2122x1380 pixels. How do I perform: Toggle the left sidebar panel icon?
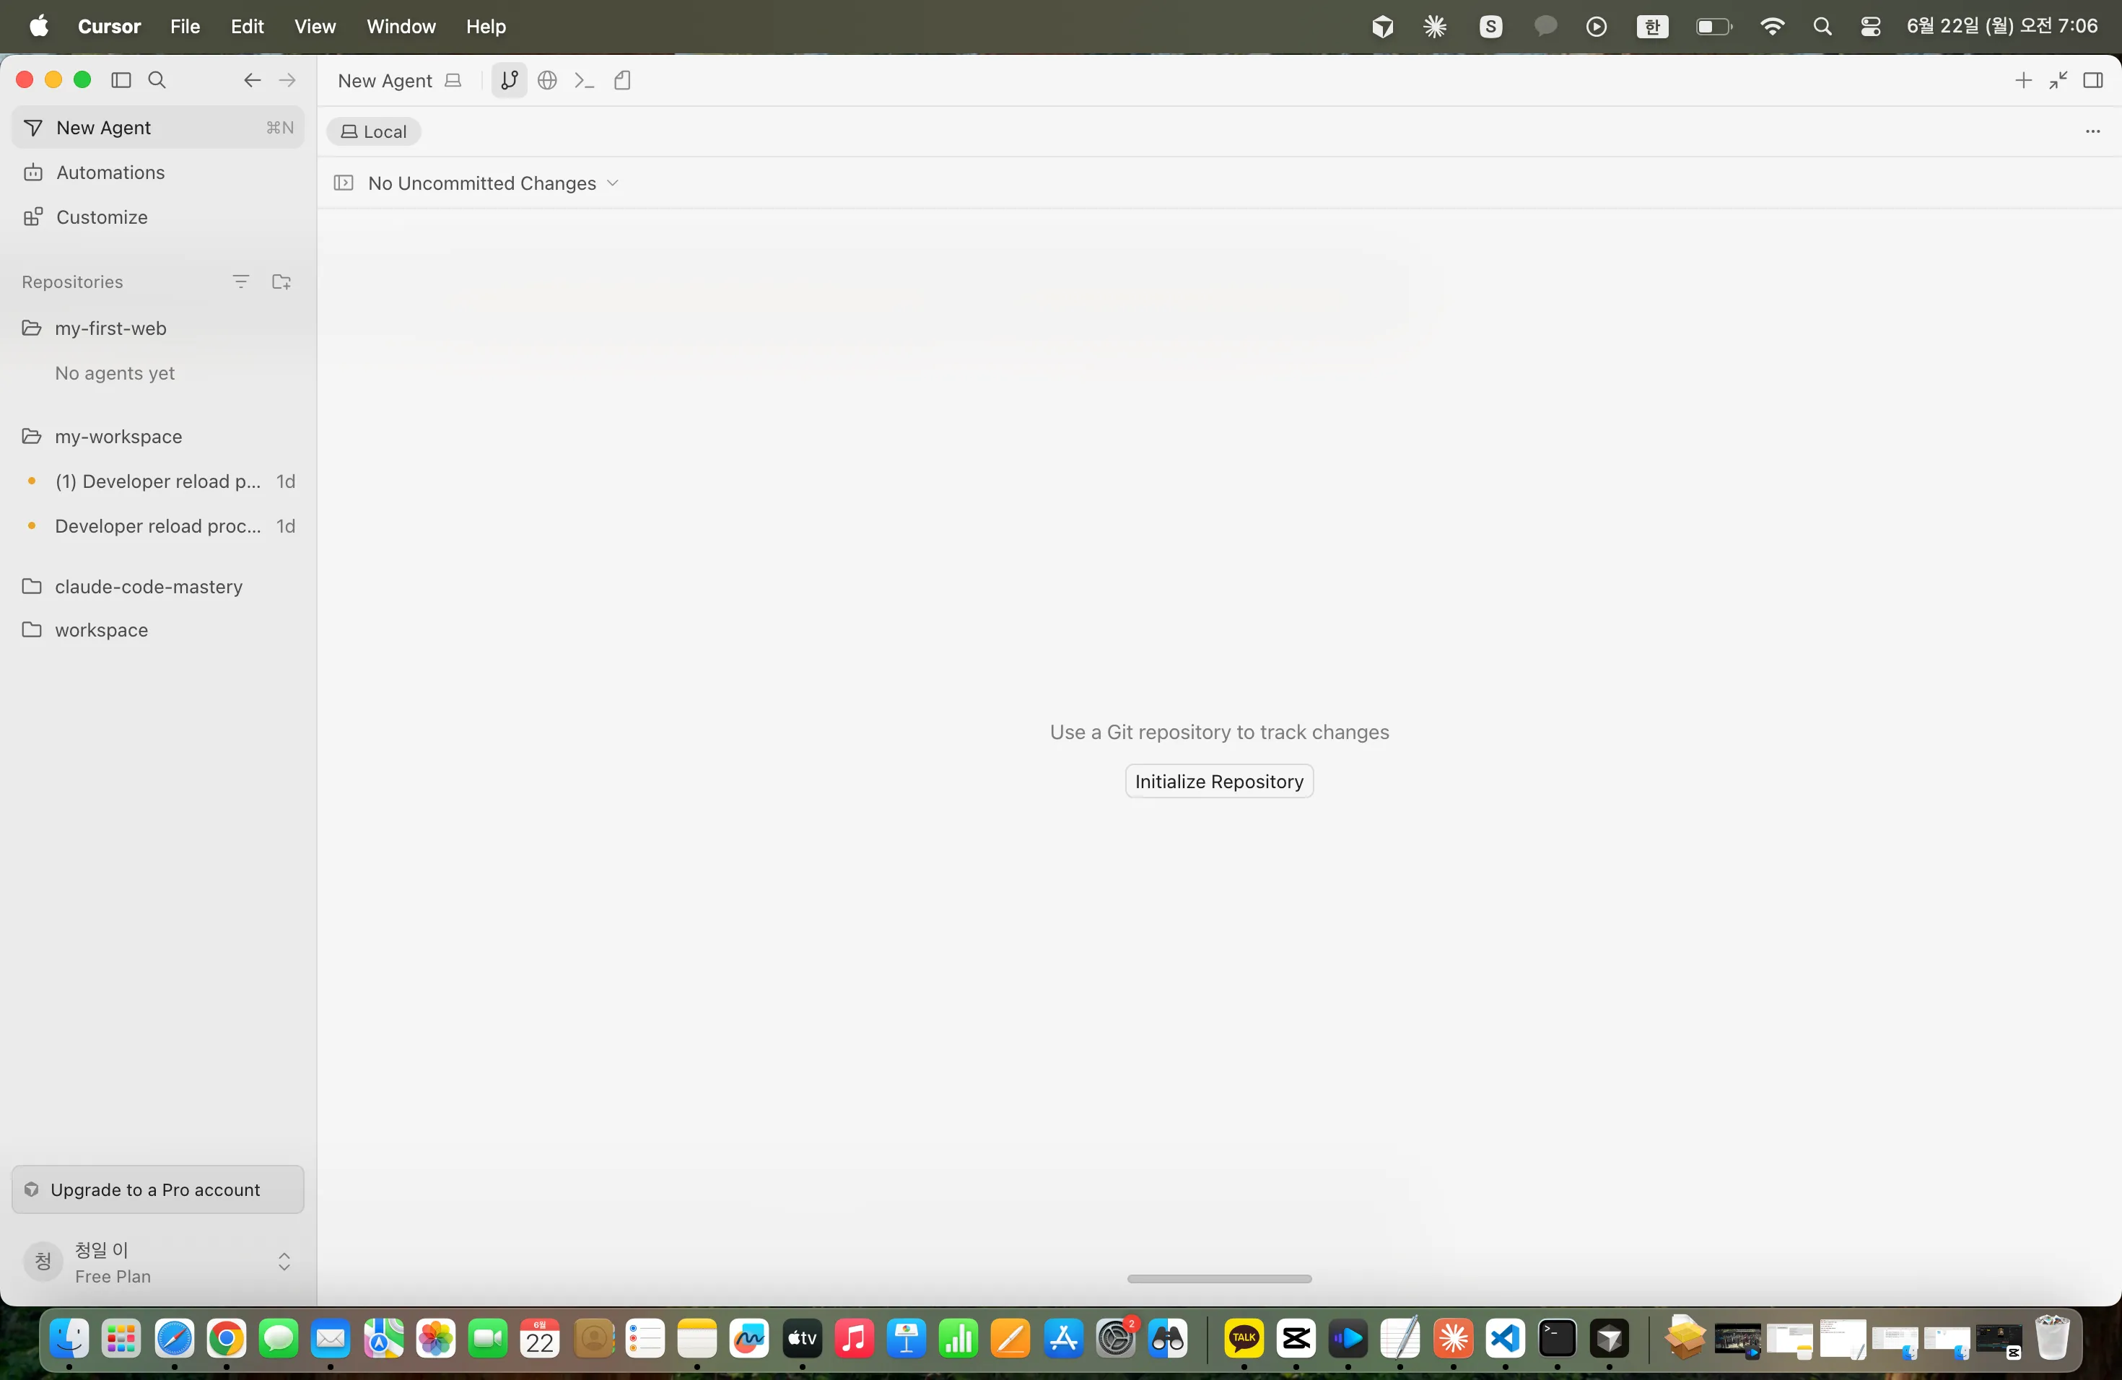click(x=121, y=80)
